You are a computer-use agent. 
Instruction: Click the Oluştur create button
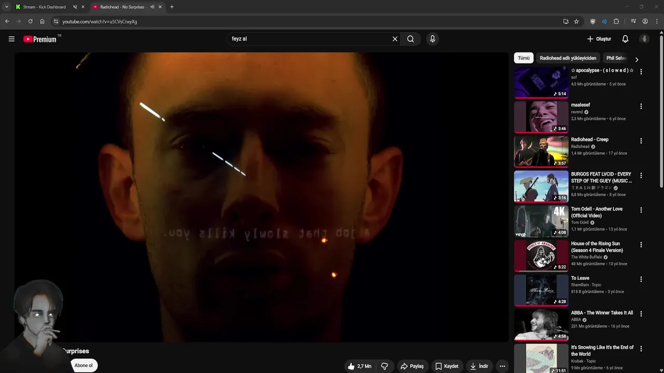pyautogui.click(x=599, y=39)
